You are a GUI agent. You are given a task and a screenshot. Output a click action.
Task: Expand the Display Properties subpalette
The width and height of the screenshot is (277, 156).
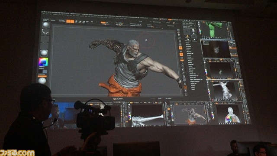(195, 81)
